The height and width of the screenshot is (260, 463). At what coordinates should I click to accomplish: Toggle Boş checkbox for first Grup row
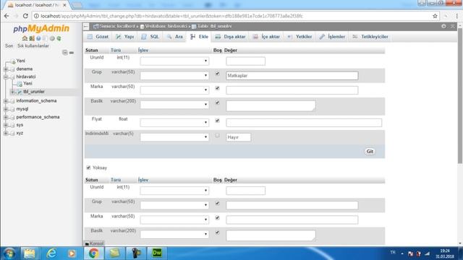217,74
